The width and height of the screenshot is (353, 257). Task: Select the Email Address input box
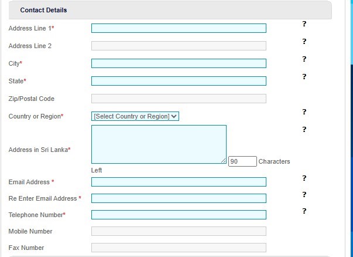179,182
